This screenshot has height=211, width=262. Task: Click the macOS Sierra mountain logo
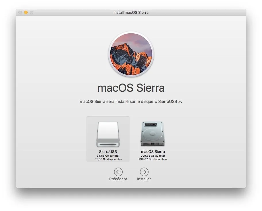[x=131, y=54]
